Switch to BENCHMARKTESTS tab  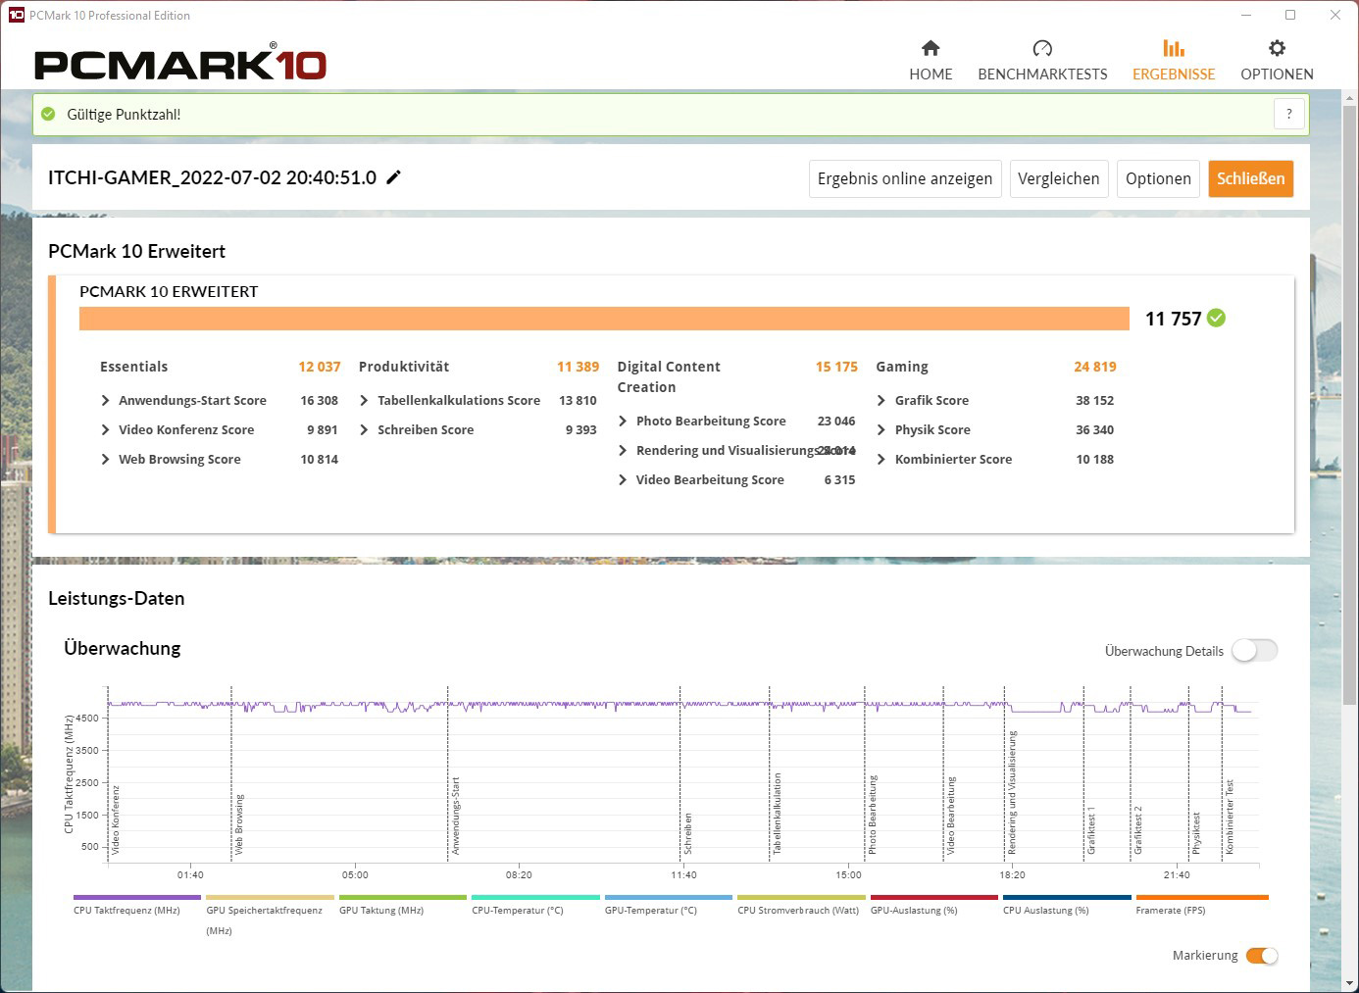coord(1042,61)
